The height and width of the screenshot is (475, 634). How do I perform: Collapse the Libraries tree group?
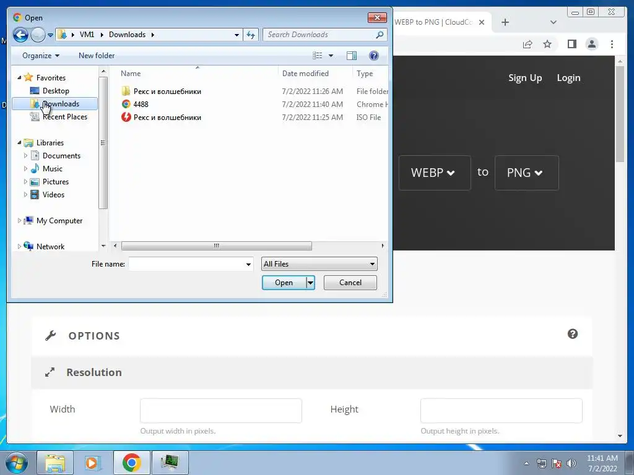pyautogui.click(x=19, y=143)
